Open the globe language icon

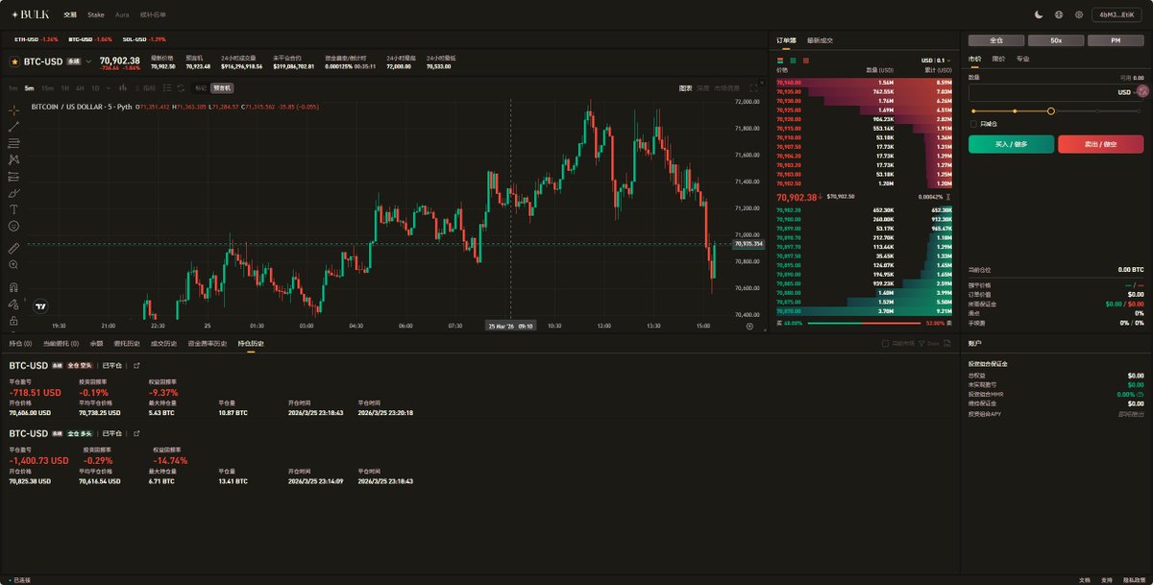[x=1059, y=14]
